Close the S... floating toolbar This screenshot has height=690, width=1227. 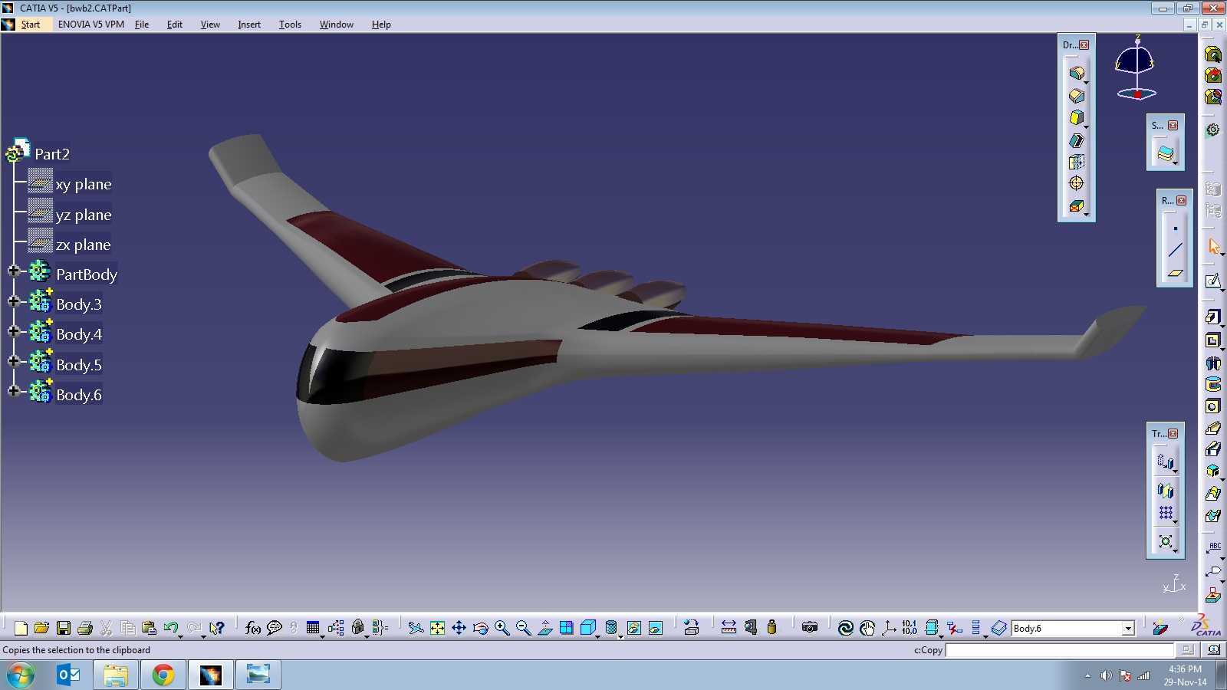click(x=1173, y=125)
